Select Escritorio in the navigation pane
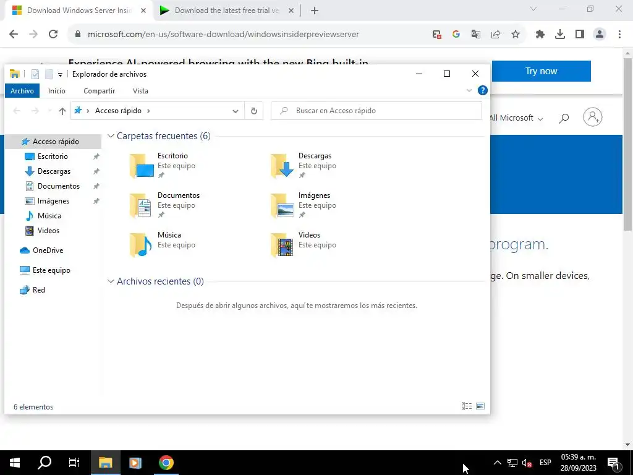The image size is (633, 475). (53, 156)
